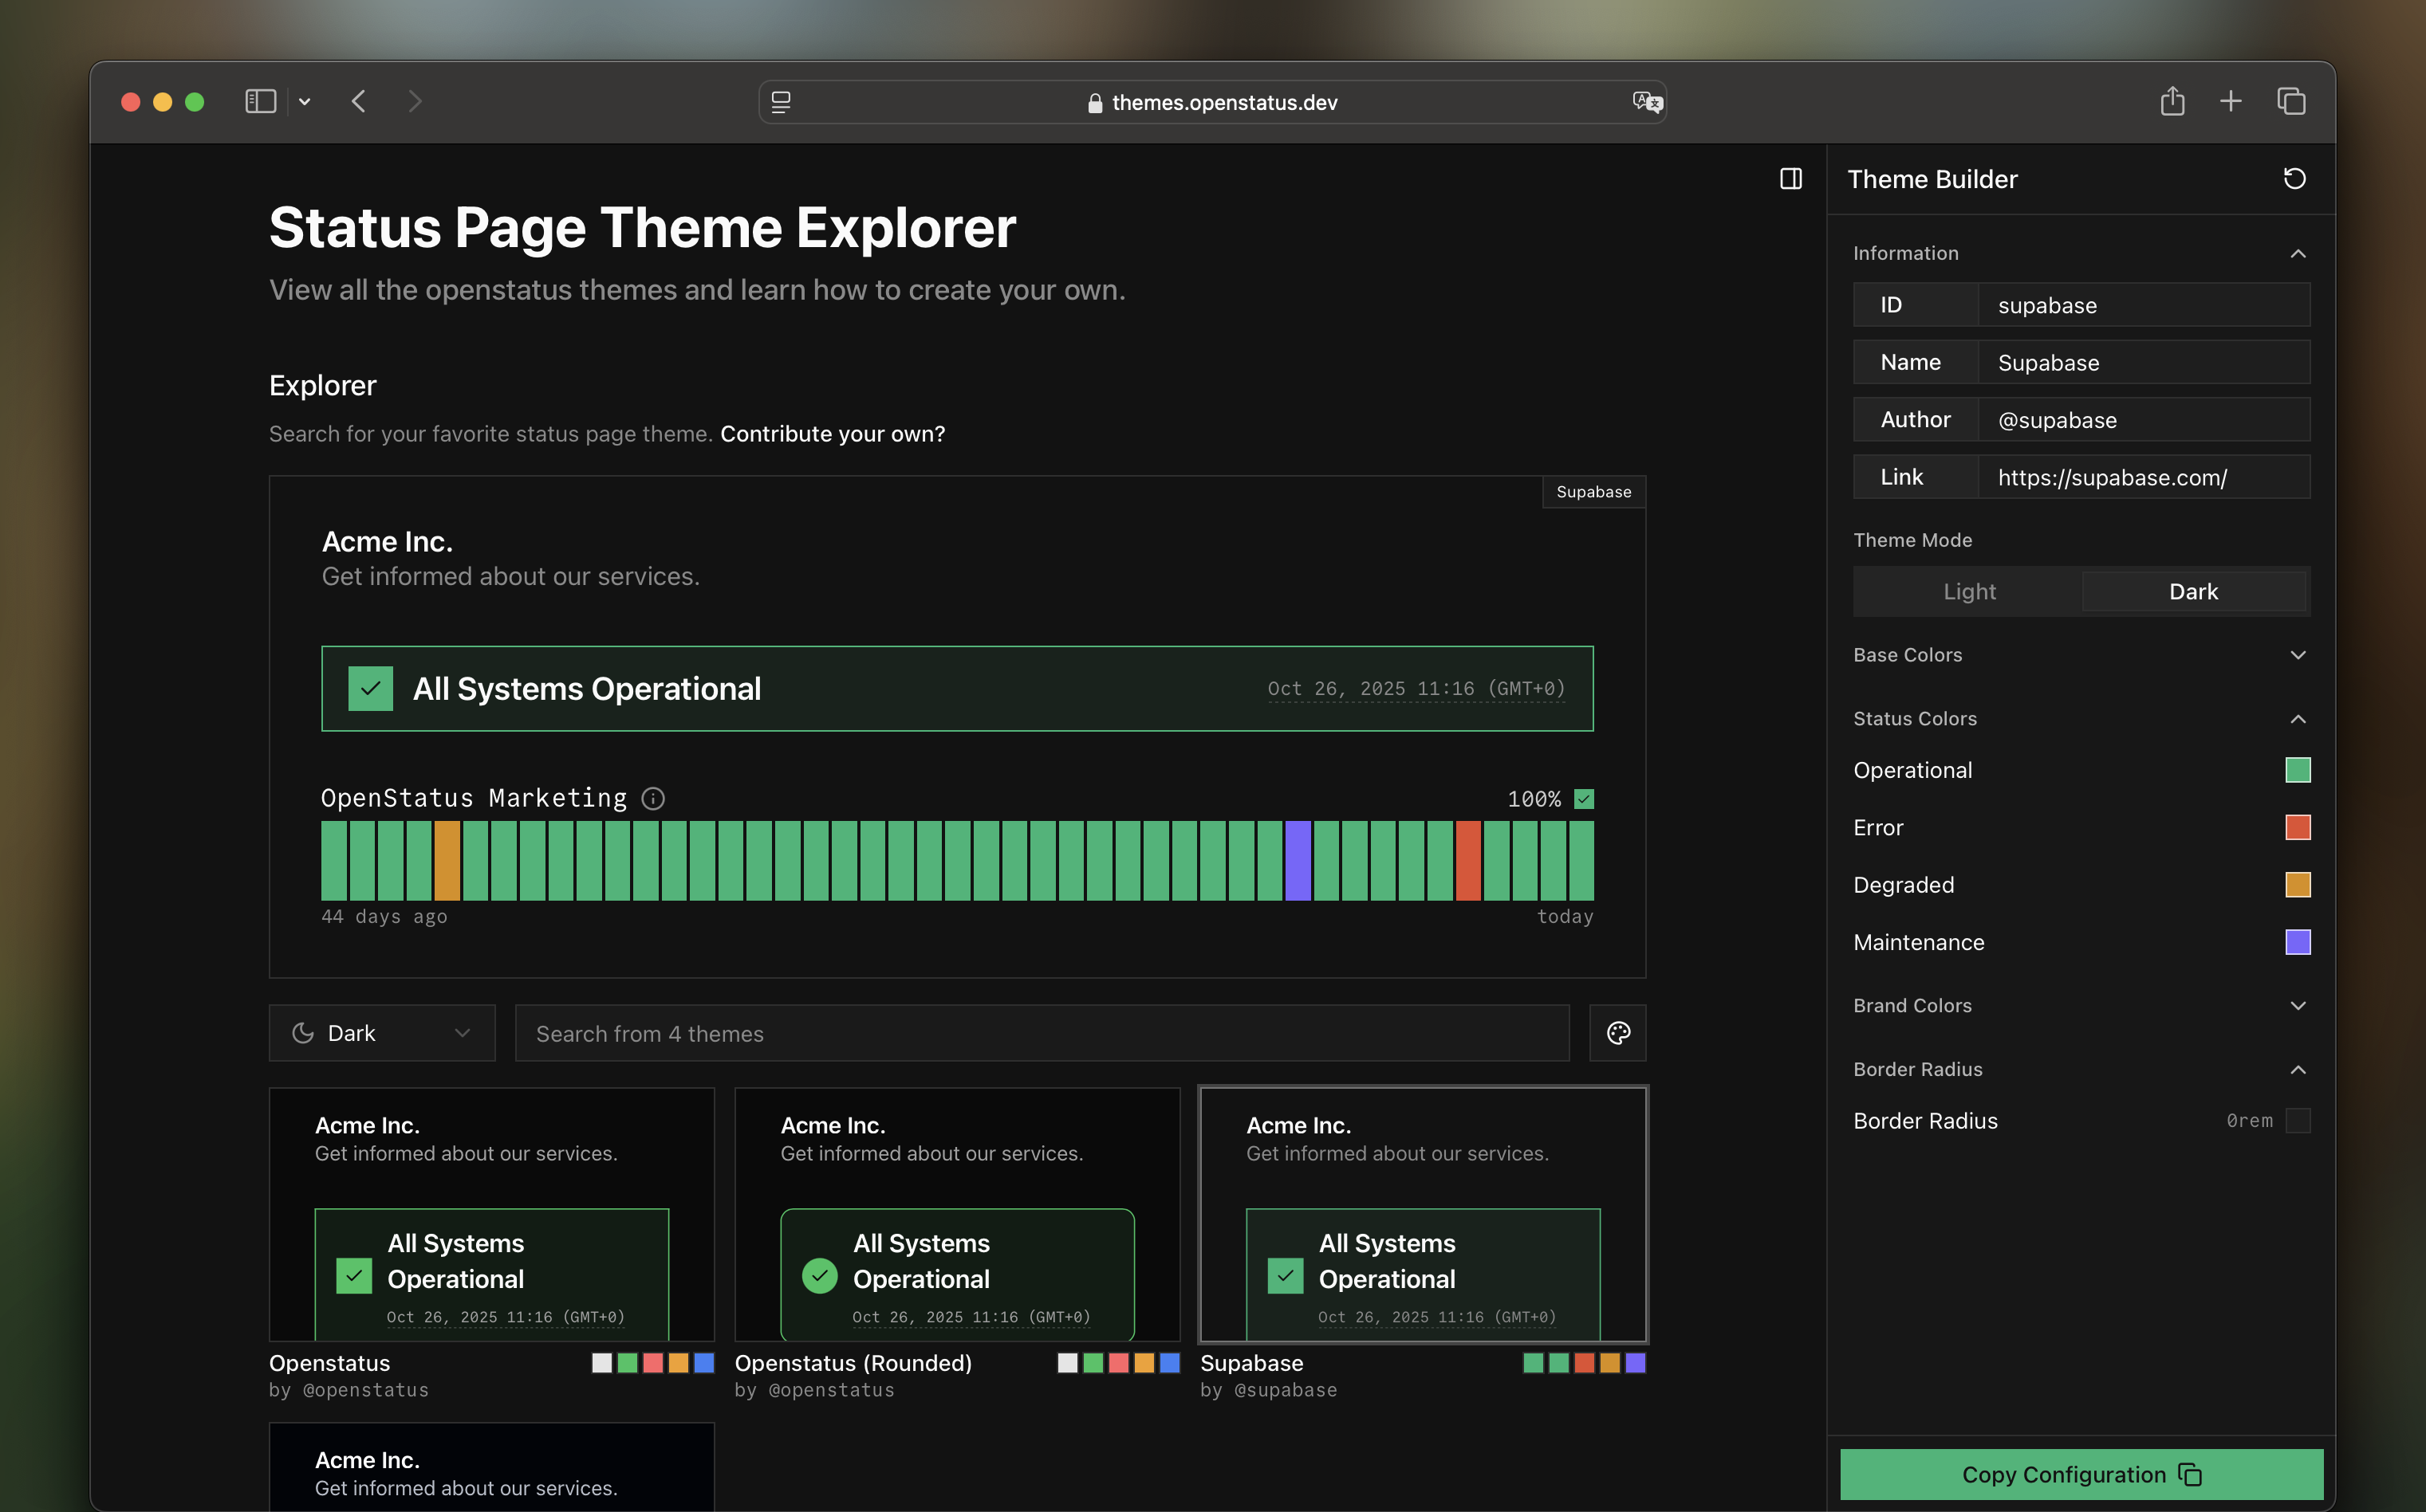The height and width of the screenshot is (1512, 2426).
Task: Open the Maintenance color swatch
Action: (x=2297, y=942)
